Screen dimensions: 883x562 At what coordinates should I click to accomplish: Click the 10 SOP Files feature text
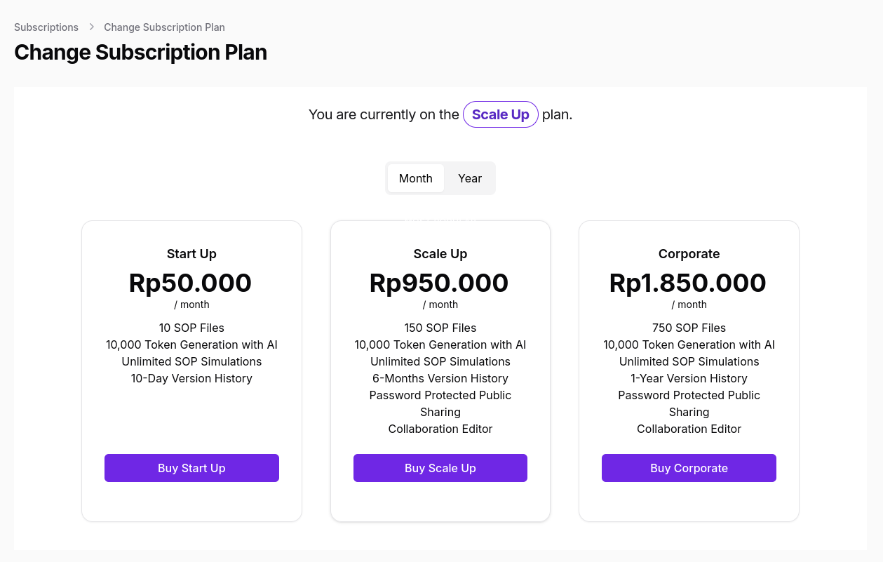[x=191, y=328]
